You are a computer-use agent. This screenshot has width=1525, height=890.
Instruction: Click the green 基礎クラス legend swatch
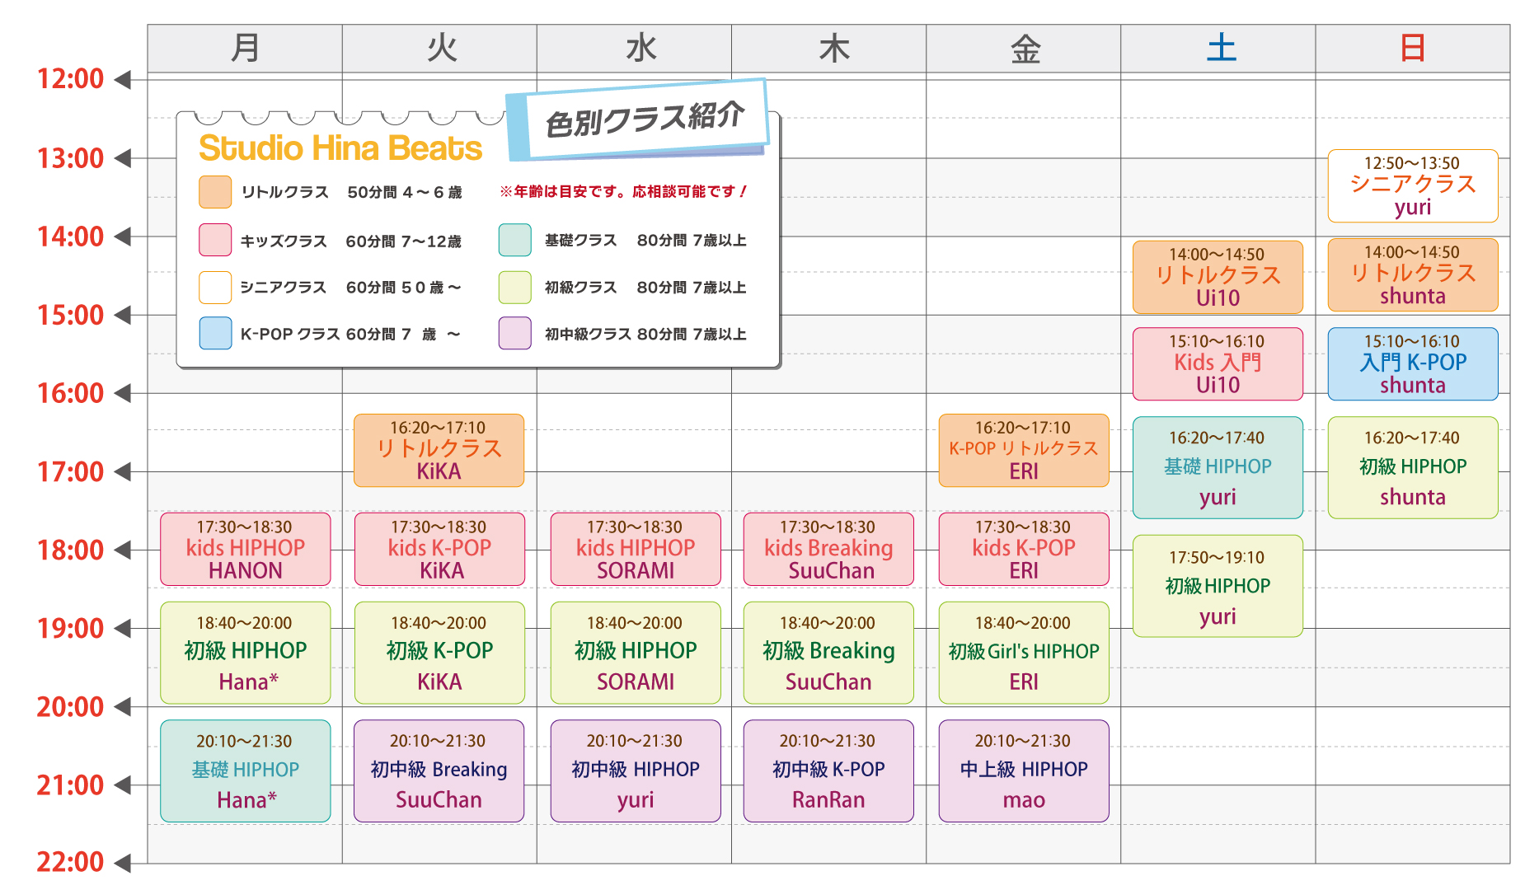[514, 240]
